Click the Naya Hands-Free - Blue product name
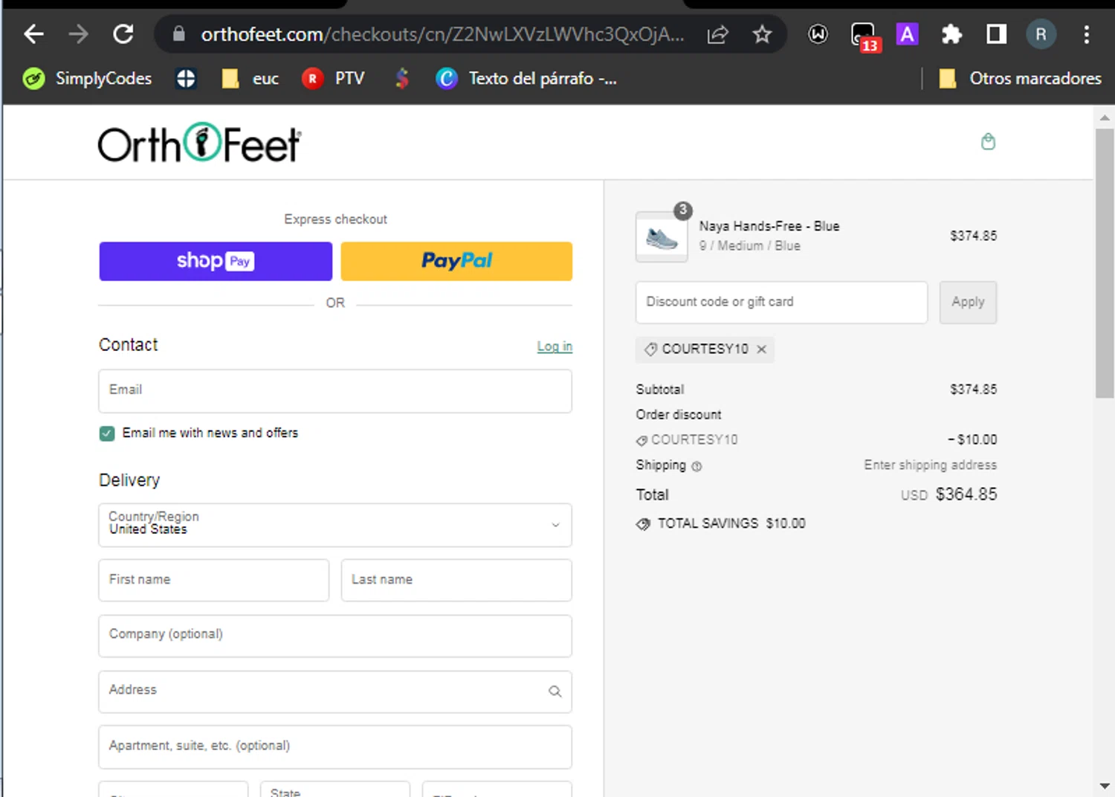 coord(769,226)
